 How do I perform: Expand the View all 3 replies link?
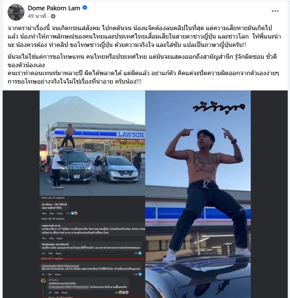52,258
